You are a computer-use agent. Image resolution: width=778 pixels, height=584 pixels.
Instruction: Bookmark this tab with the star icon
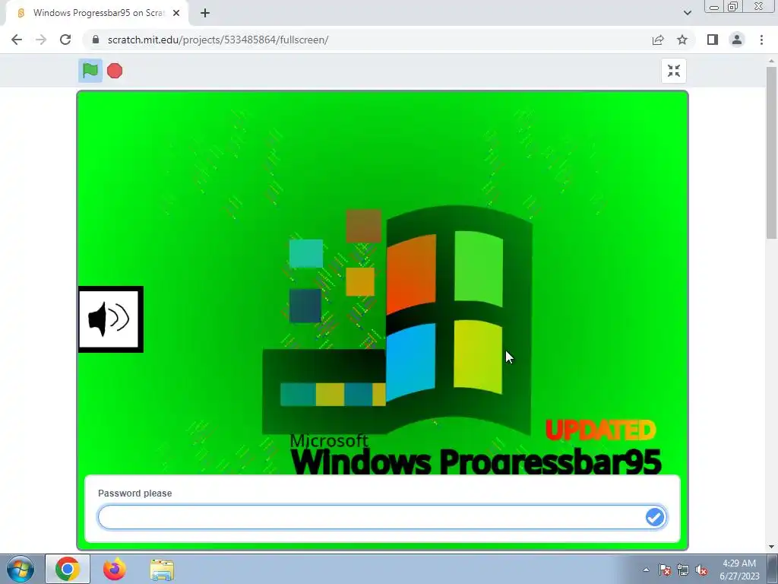coord(682,40)
